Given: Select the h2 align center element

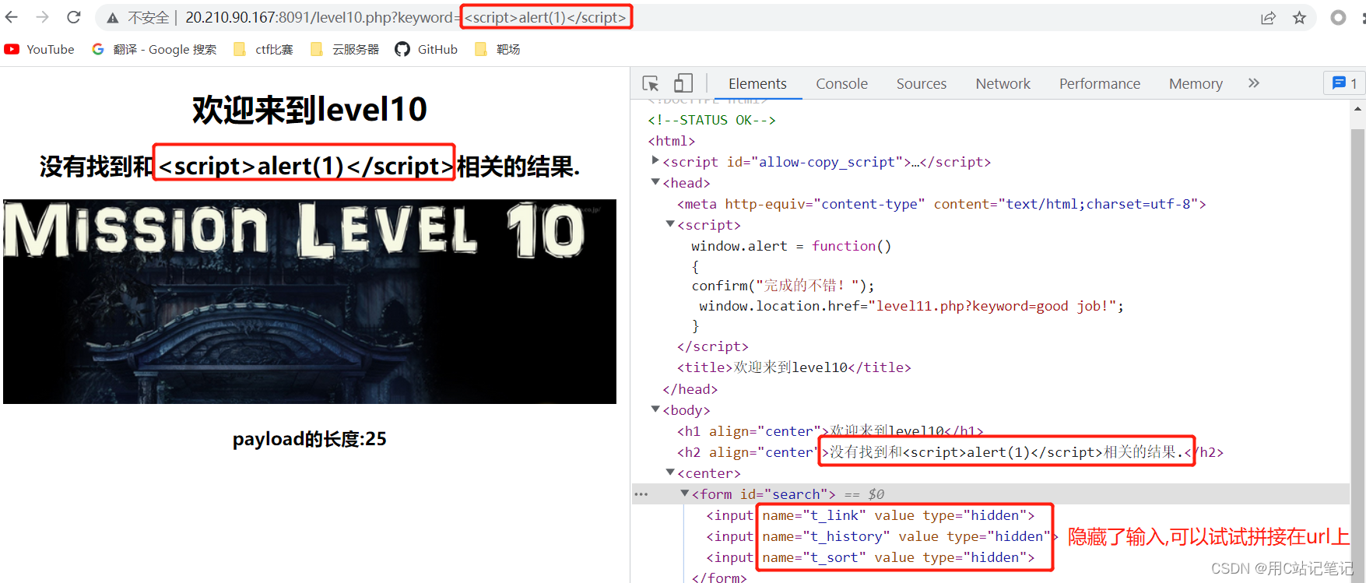Looking at the screenshot, I should point(950,452).
